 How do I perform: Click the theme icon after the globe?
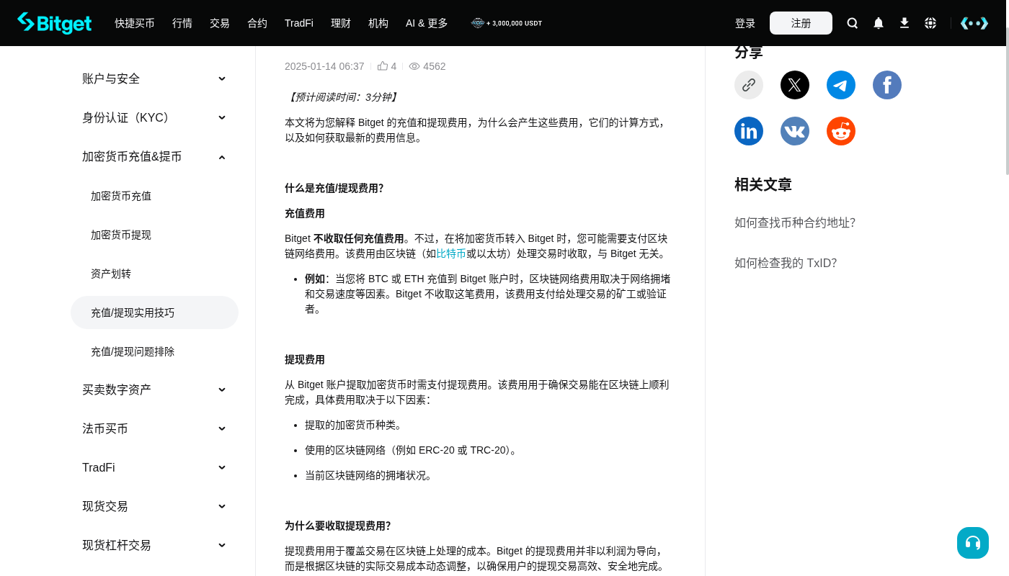(974, 23)
